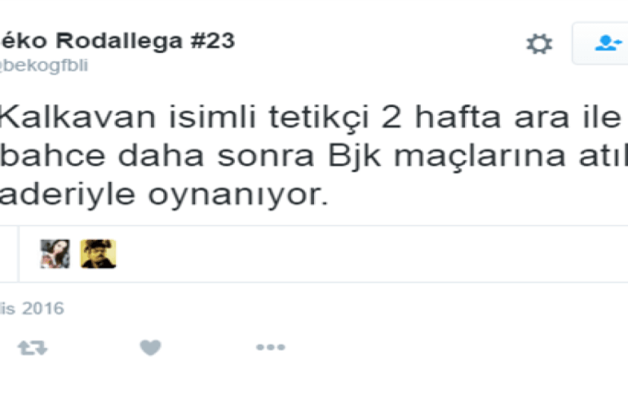View the yellow hat-wearing avatar
The image size is (628, 396).
pyautogui.click(x=98, y=254)
